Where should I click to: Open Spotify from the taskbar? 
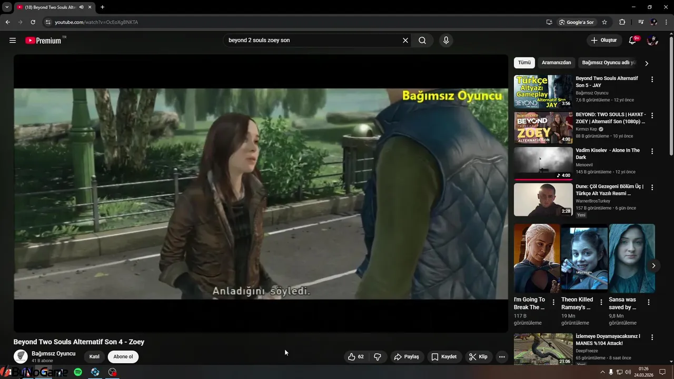[x=78, y=372]
